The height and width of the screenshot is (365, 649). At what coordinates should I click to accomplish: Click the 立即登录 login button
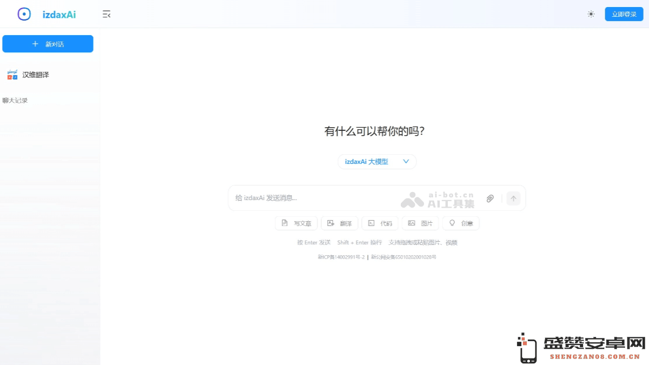[x=624, y=14]
